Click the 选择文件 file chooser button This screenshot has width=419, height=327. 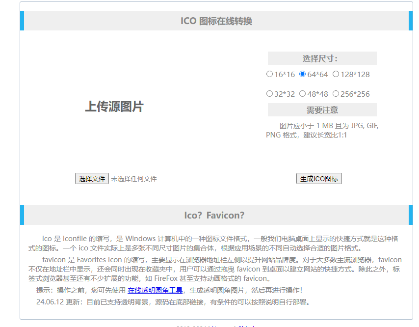point(92,179)
